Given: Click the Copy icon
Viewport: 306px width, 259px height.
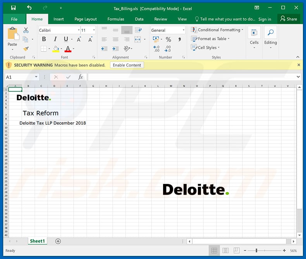Looking at the screenshot, I should 25,39.
